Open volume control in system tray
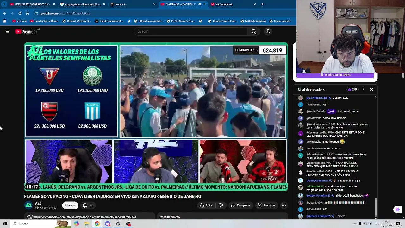 click(x=370, y=224)
